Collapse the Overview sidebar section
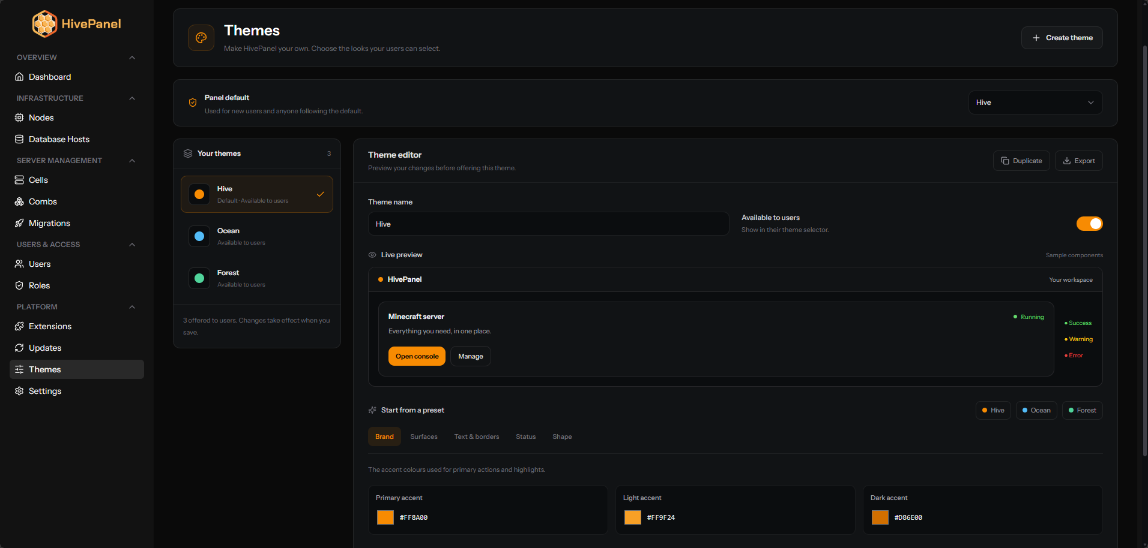The height and width of the screenshot is (548, 1148). (132, 58)
